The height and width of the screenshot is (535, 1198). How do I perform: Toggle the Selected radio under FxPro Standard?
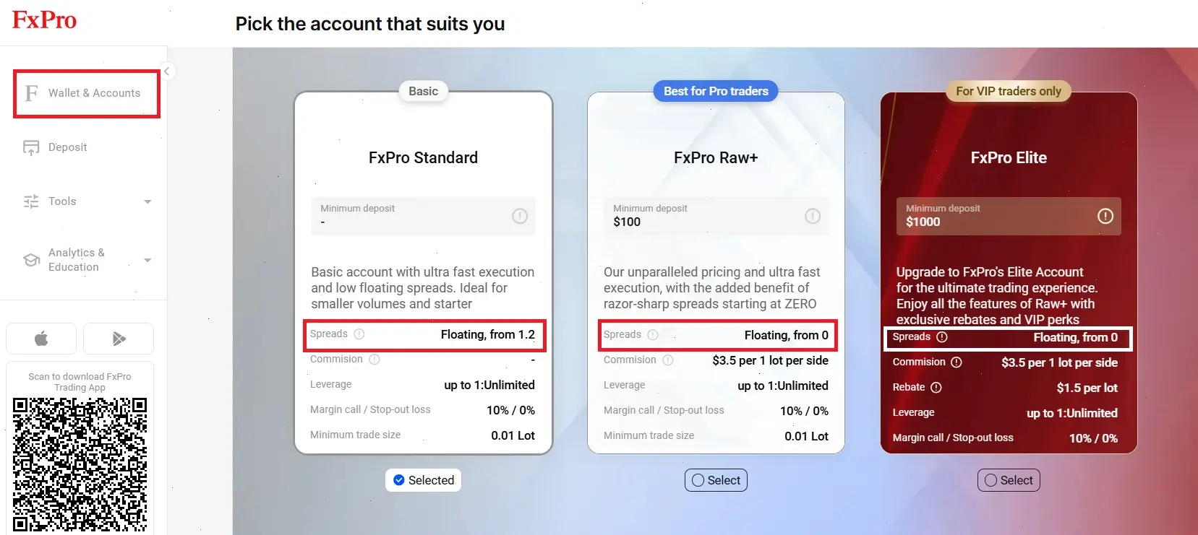tap(399, 480)
